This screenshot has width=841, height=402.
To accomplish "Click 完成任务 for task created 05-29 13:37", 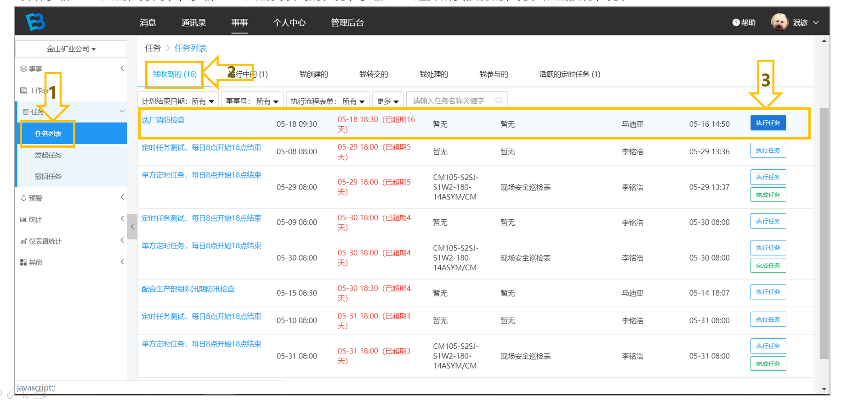I will pos(768,195).
